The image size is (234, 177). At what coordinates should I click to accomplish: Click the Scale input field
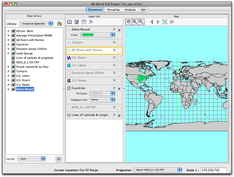(x=214, y=170)
